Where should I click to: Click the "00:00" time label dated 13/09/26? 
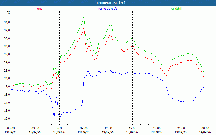pos(11,129)
